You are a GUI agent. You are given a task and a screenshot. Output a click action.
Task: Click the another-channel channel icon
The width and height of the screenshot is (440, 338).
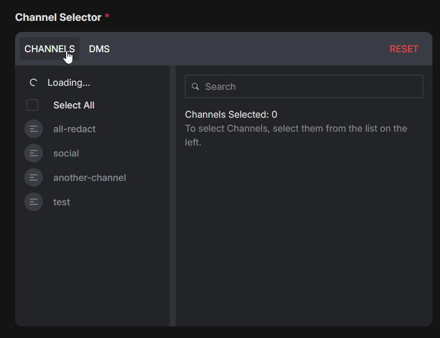click(x=34, y=177)
